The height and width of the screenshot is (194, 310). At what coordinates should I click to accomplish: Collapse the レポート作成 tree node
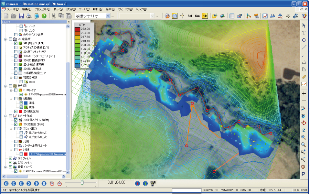[x=5, y=115]
